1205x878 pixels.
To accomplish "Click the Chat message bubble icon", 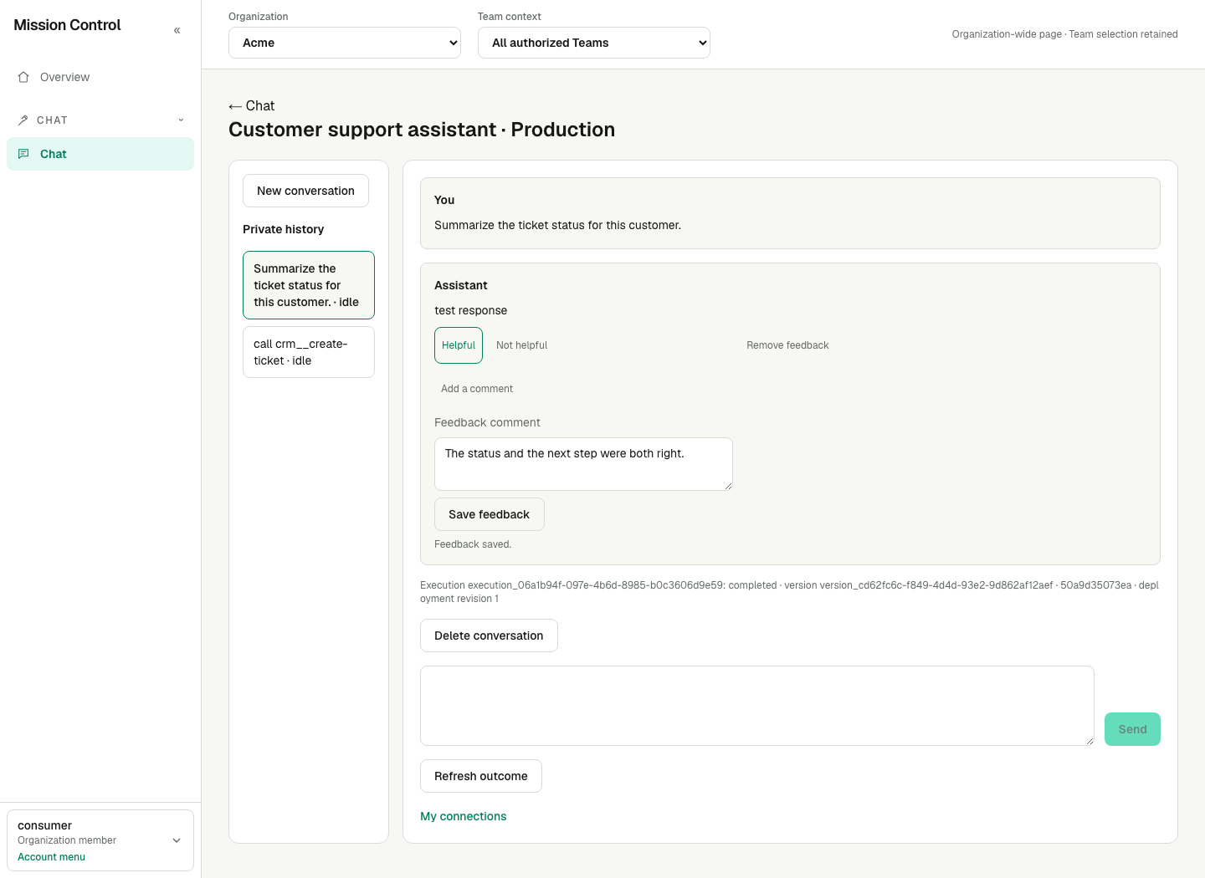I will [23, 154].
